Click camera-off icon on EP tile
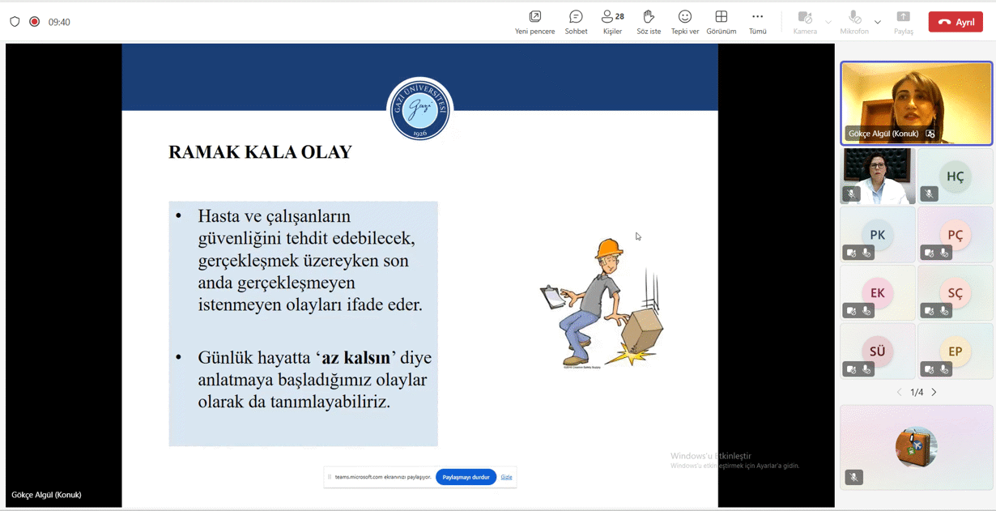Screen dimensions: 996x511 click(929, 369)
